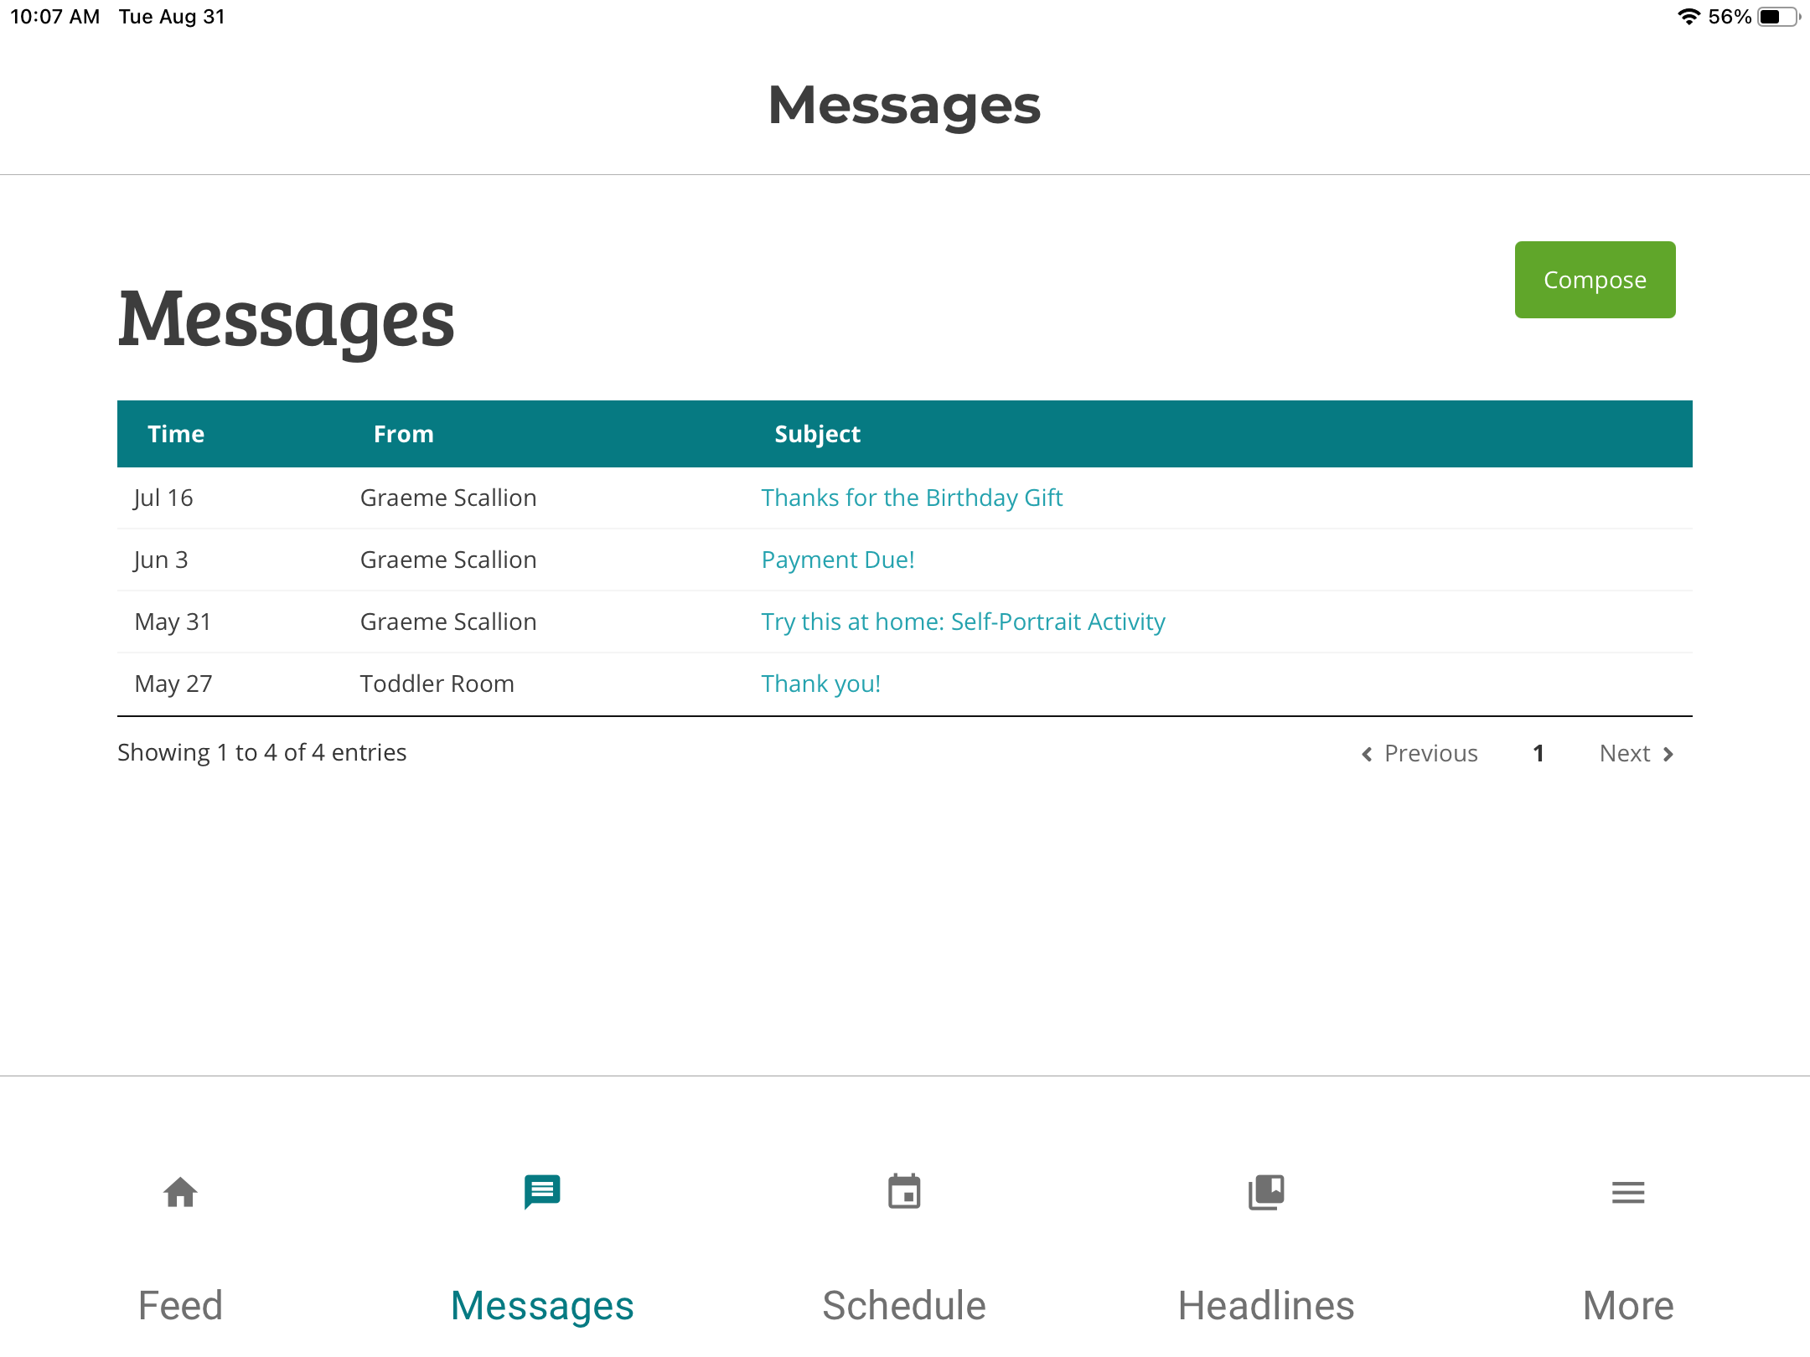Click the Next pagination label
Viewport: 1810px width, 1357px height.
pos(1624,753)
